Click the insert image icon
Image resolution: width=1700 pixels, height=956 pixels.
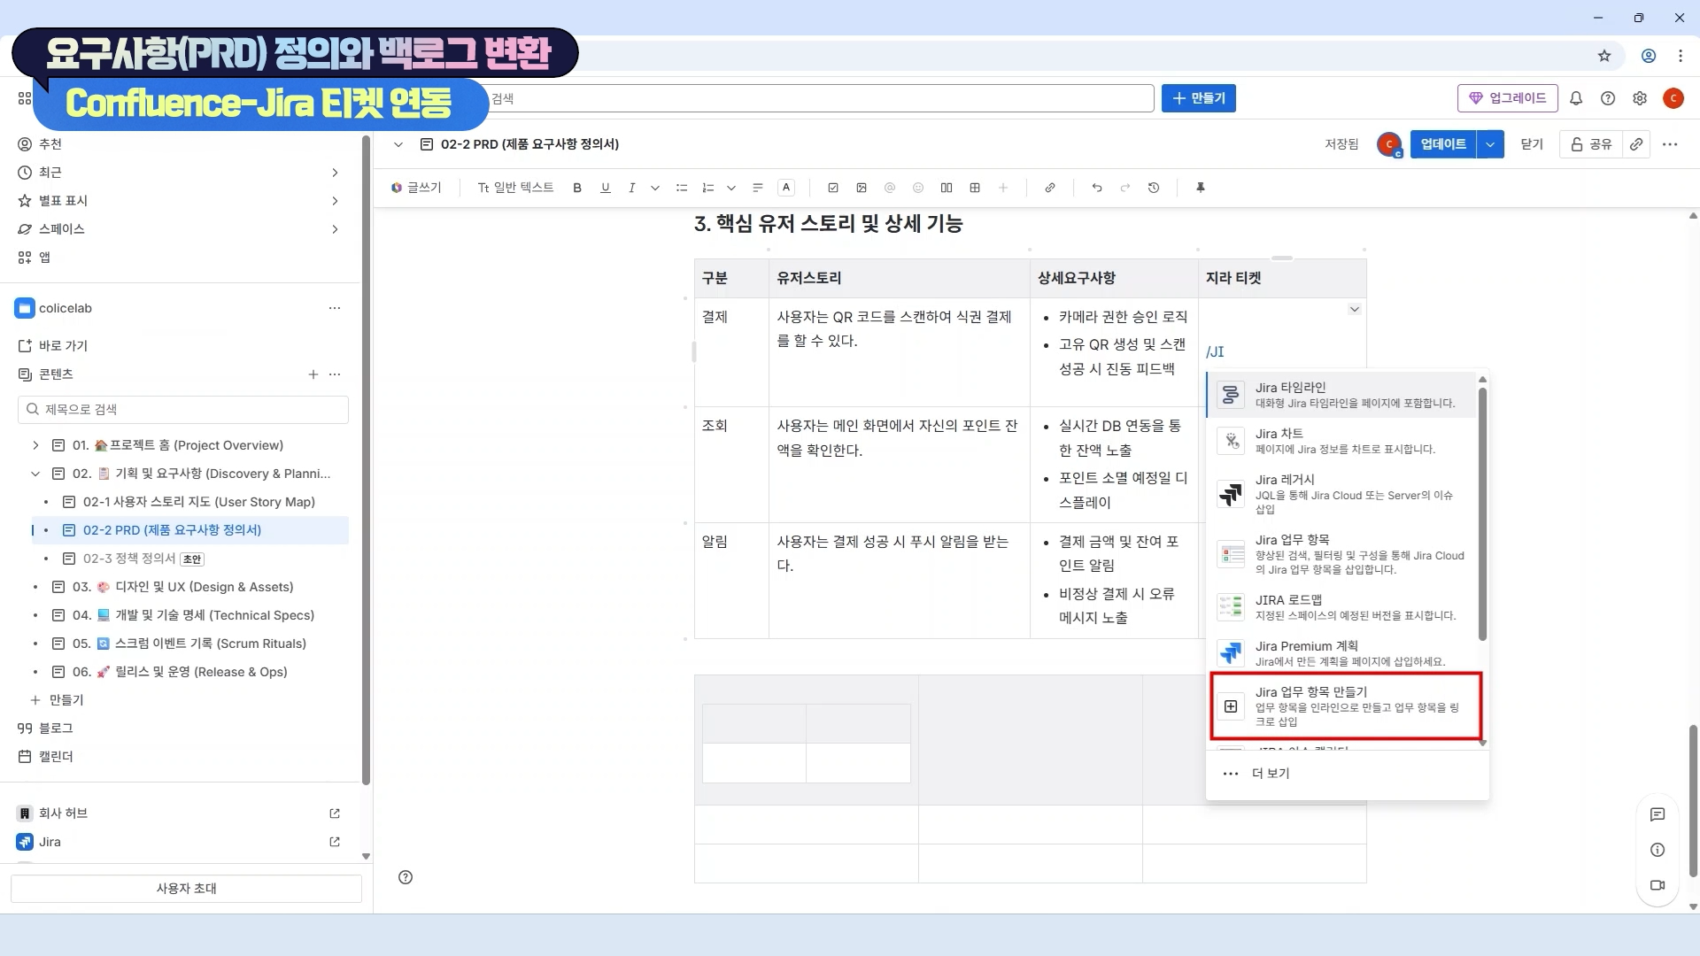[862, 188]
